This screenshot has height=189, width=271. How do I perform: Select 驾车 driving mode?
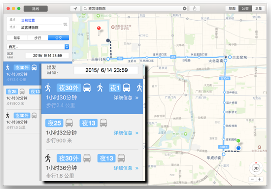(x=17, y=38)
